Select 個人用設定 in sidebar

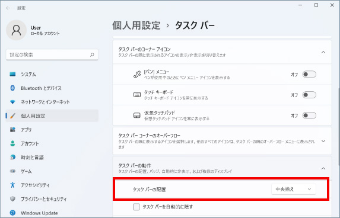click(52, 116)
